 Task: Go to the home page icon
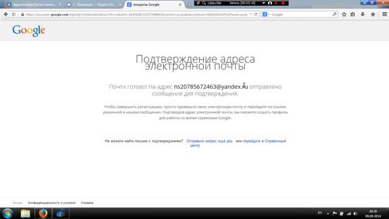[x=373, y=15]
